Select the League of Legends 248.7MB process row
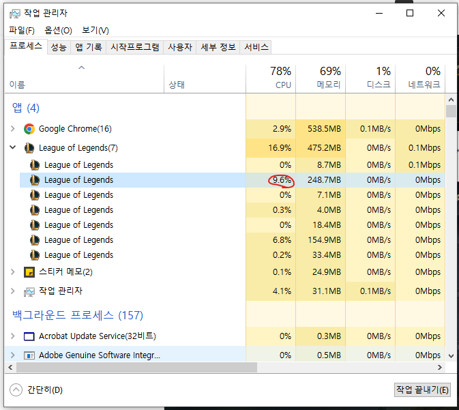 (233, 180)
